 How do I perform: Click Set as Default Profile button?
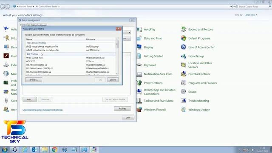[115, 99]
